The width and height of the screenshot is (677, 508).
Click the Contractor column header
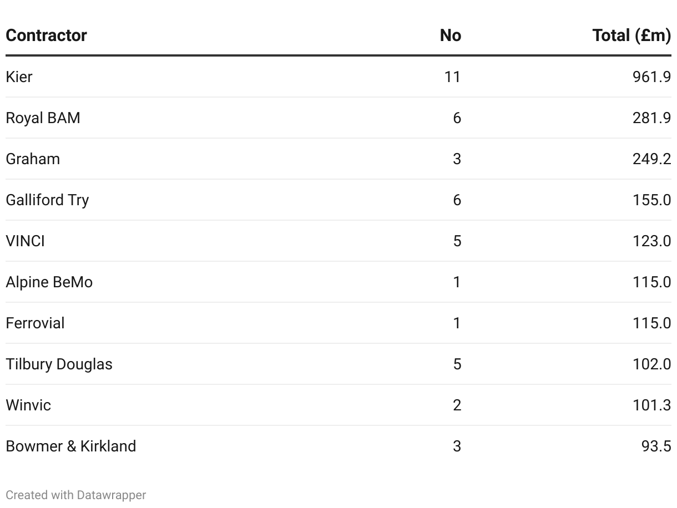pos(47,35)
